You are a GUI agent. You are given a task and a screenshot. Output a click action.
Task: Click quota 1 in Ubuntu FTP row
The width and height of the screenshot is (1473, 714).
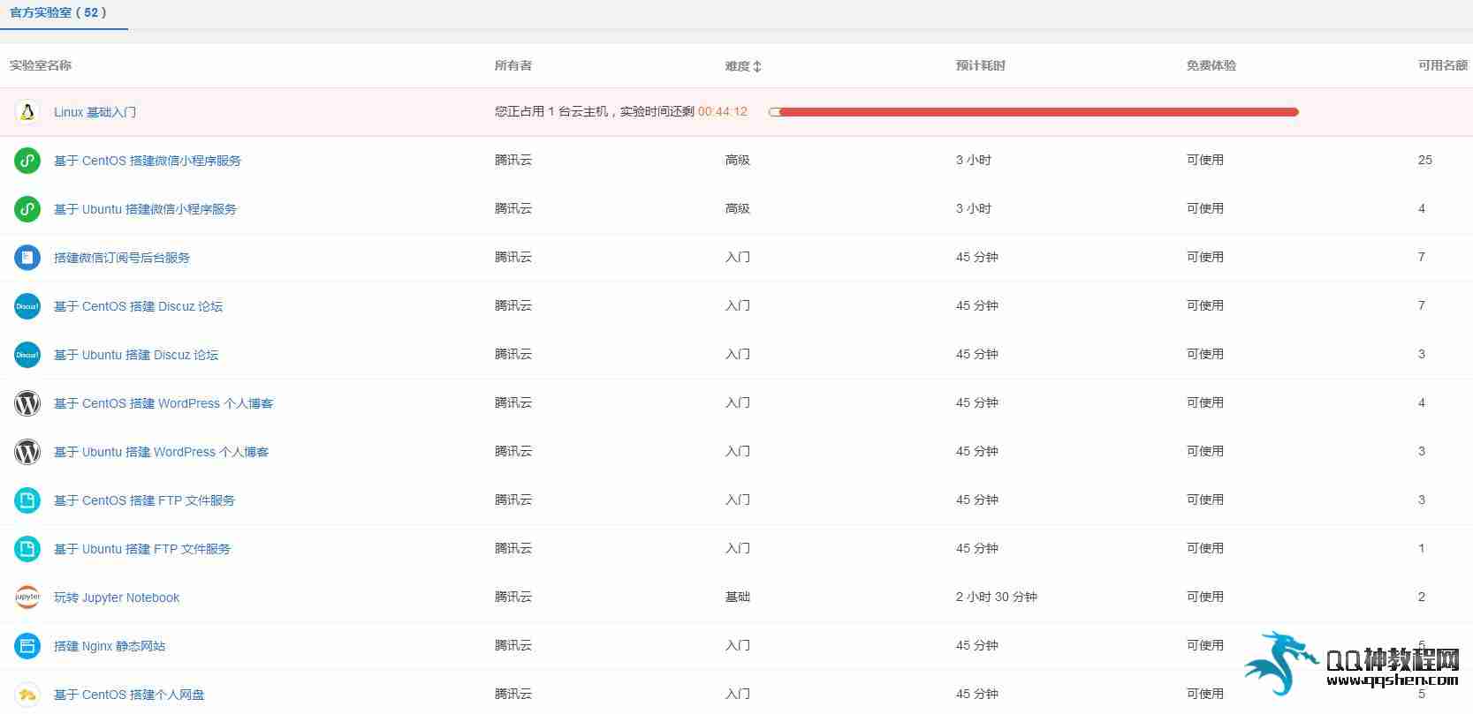(x=1422, y=548)
